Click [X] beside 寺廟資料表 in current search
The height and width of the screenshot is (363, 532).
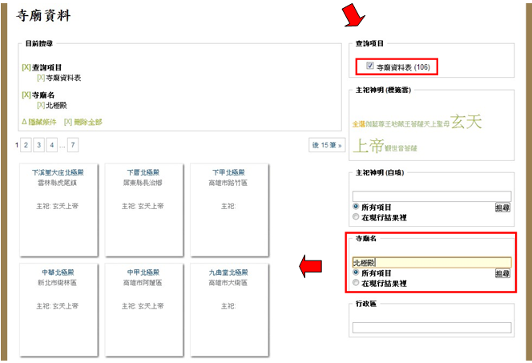click(41, 78)
